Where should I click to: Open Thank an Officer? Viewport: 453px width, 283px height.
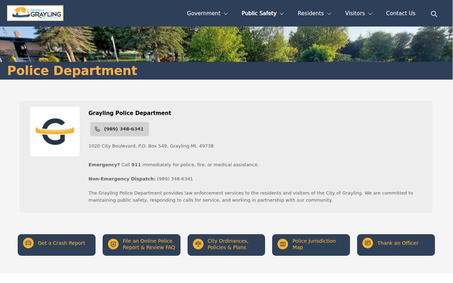pos(396,245)
